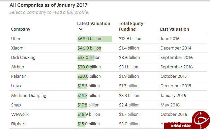Open the Xiaomi company profile

point(18,48)
